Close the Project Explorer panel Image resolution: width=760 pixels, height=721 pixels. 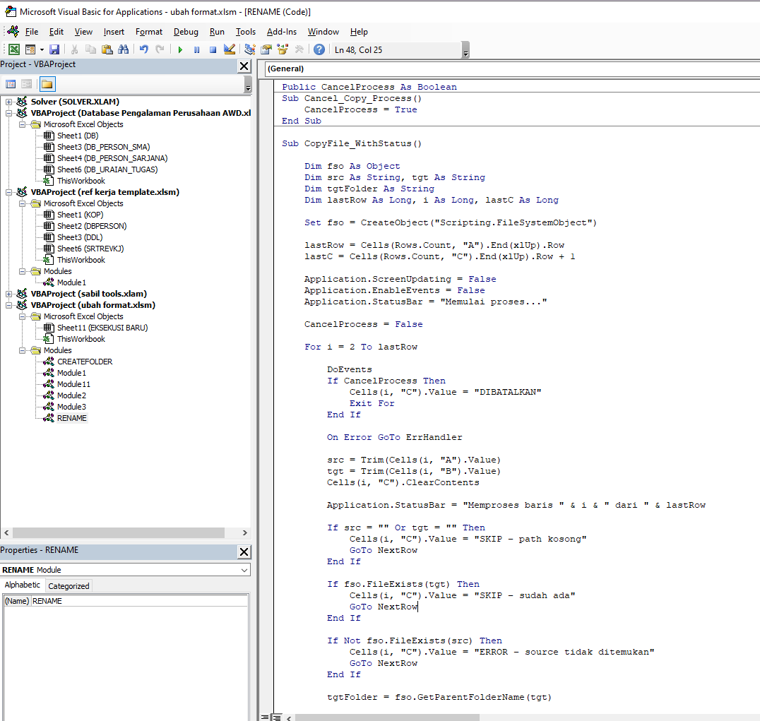coord(244,66)
